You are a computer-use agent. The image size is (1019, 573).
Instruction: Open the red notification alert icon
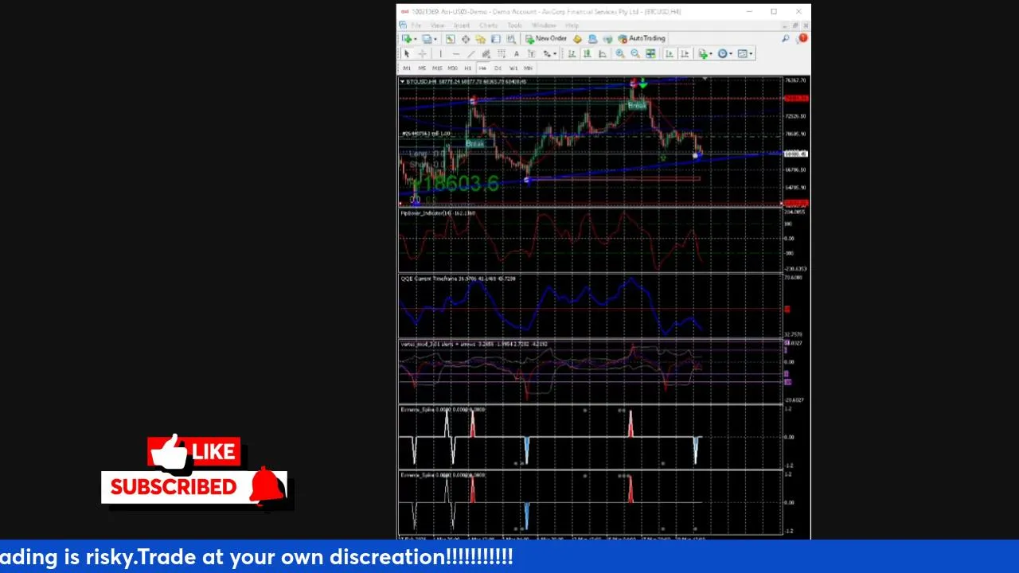point(803,37)
